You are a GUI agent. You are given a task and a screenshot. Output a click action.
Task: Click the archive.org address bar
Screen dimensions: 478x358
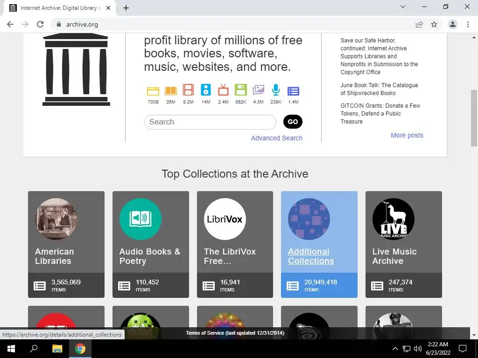[235, 24]
